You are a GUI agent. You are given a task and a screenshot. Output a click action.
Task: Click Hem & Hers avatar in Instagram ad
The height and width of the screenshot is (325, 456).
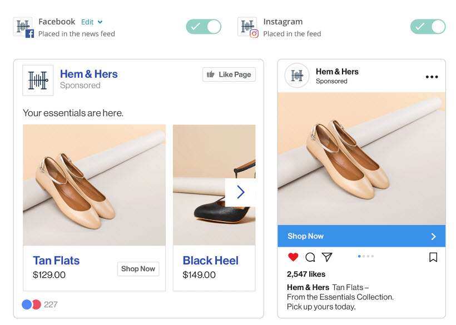297,76
